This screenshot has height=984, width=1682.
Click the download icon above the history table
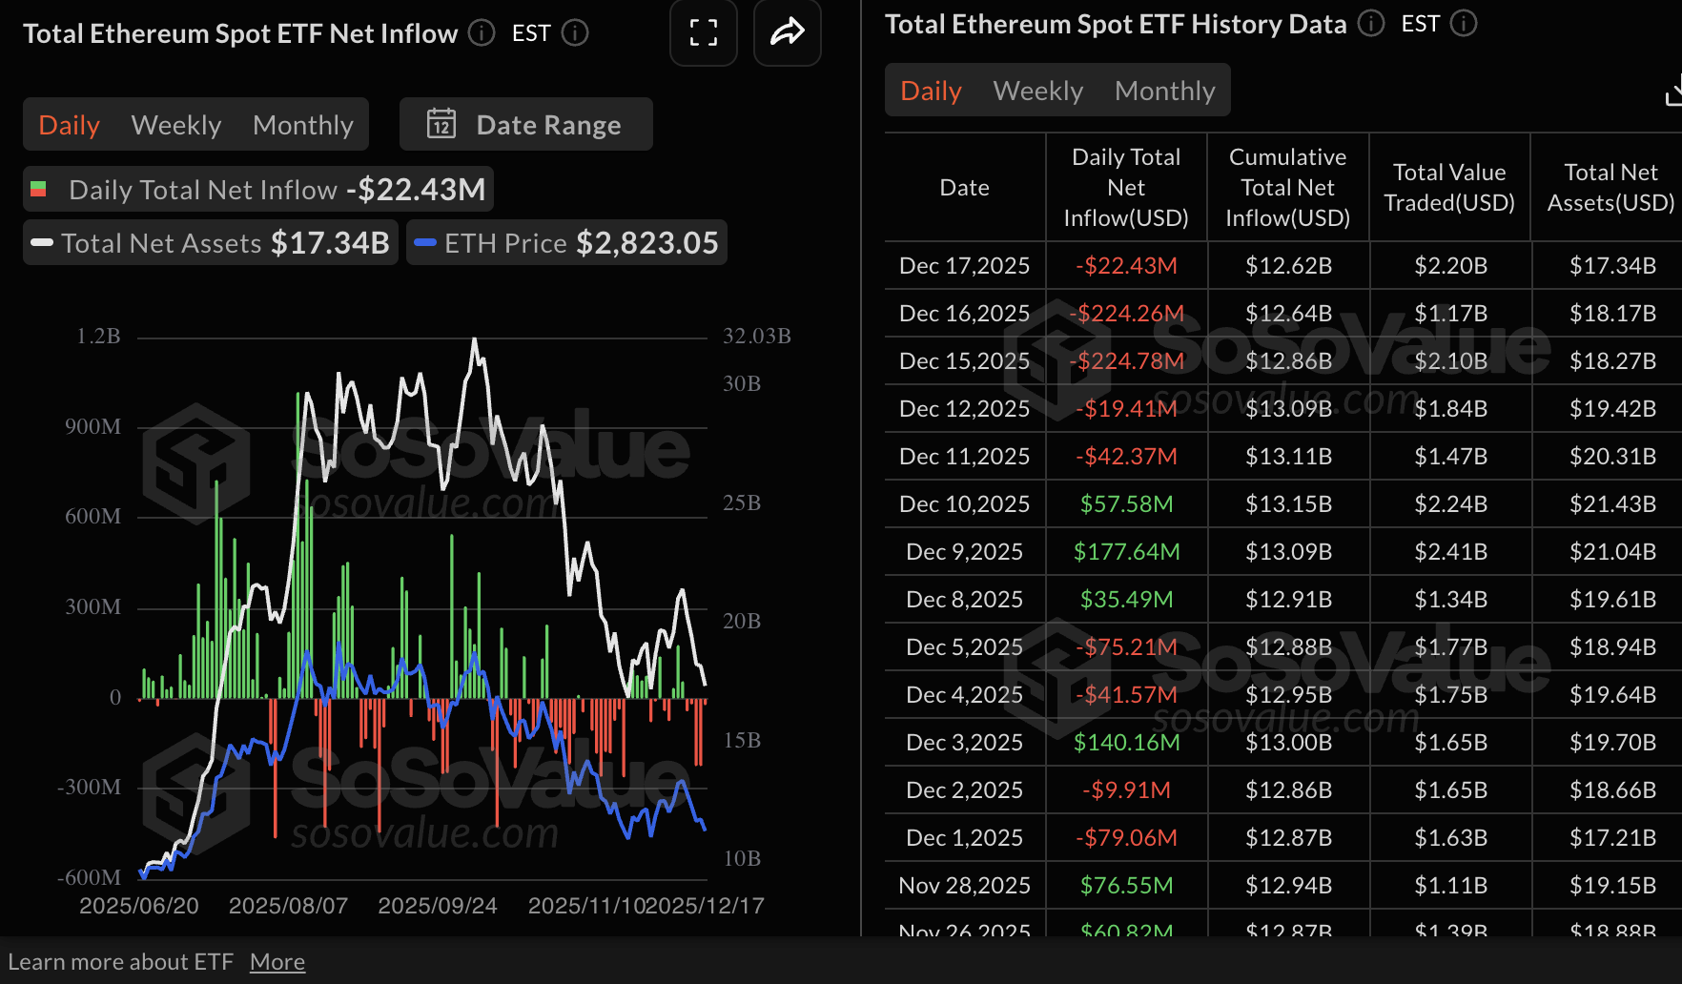point(1673,90)
